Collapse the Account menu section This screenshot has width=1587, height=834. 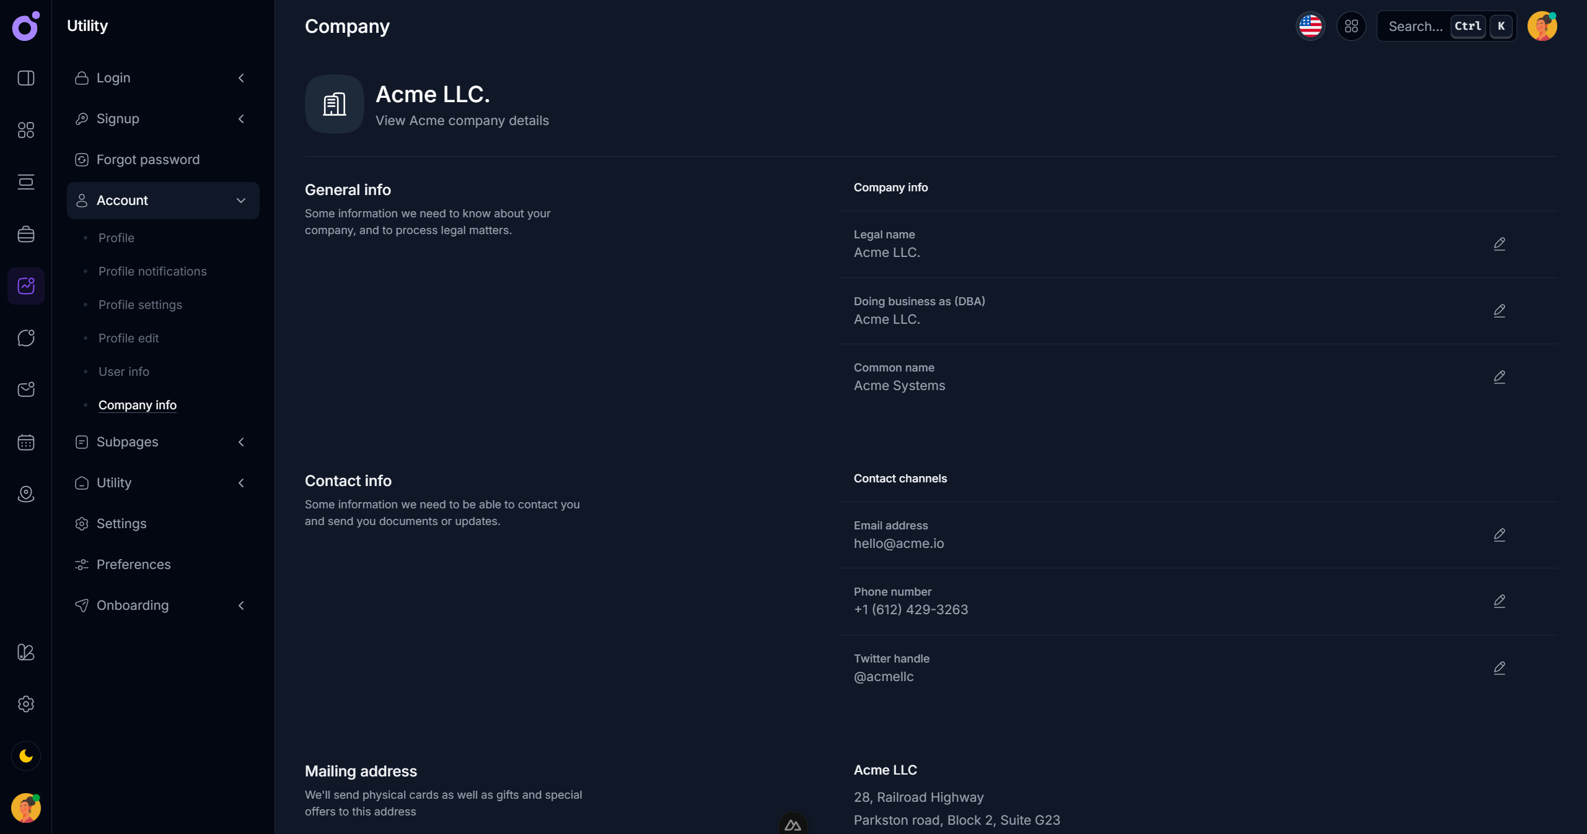coord(162,201)
